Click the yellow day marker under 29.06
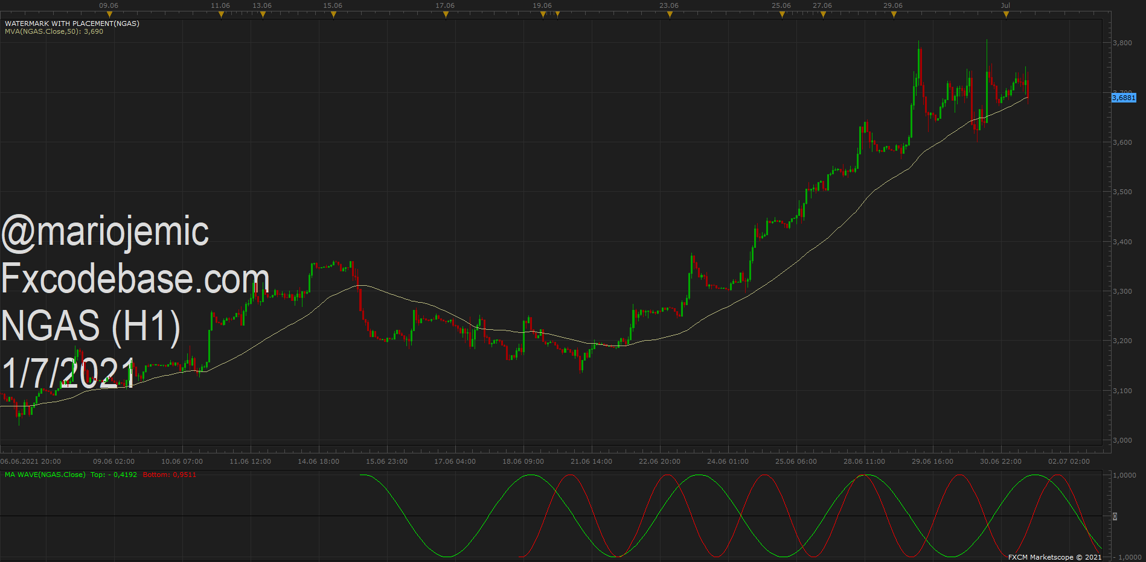The image size is (1146, 562). point(894,14)
